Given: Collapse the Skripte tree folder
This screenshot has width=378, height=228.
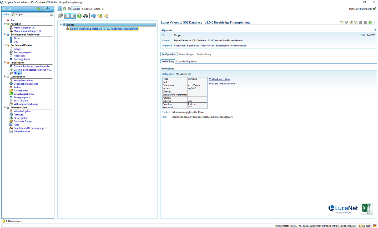Looking at the screenshot, I should click(x=61, y=25).
